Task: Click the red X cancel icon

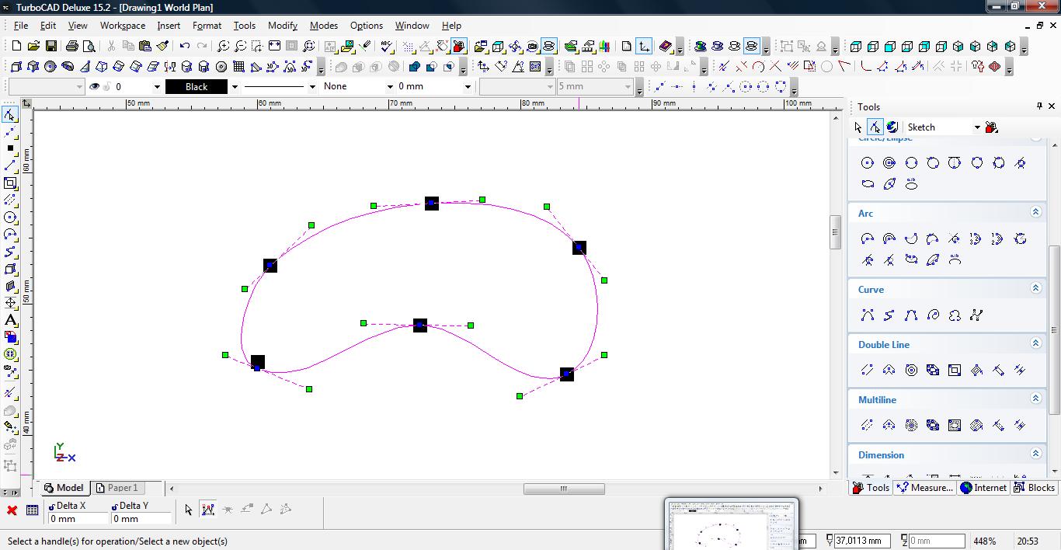Action: pos(12,510)
